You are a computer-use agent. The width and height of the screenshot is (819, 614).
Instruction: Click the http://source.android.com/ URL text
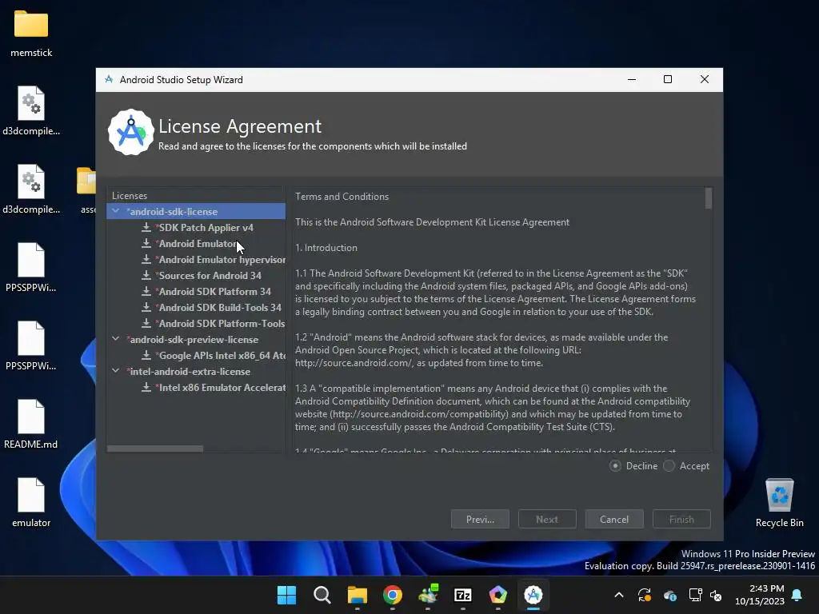coord(353,363)
